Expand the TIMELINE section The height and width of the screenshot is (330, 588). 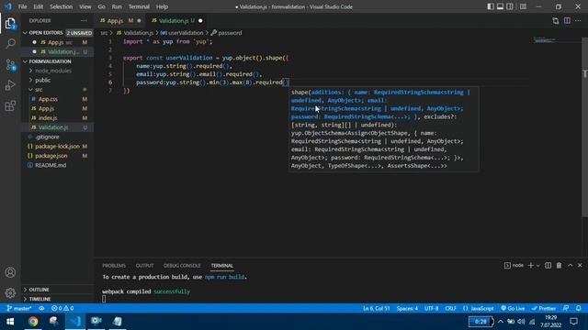pyautogui.click(x=57, y=299)
